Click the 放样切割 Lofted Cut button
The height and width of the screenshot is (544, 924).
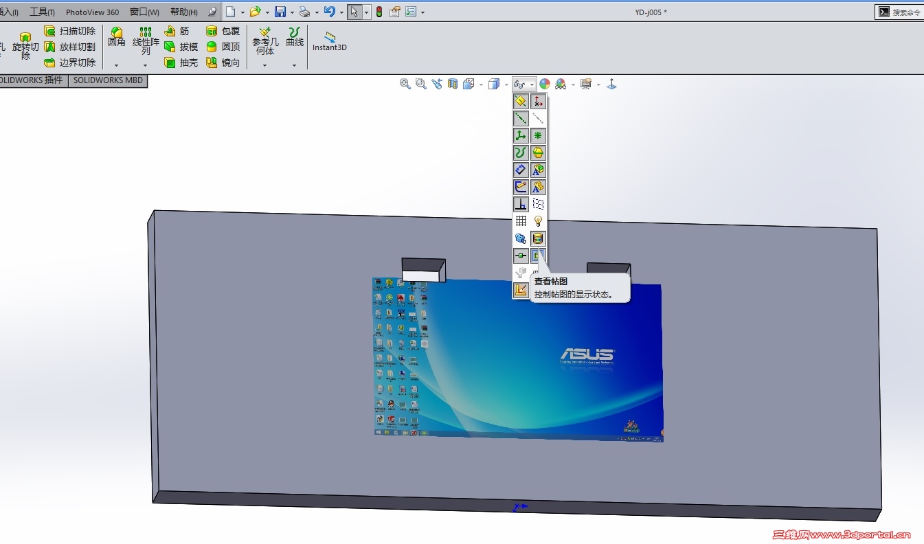[x=69, y=47]
